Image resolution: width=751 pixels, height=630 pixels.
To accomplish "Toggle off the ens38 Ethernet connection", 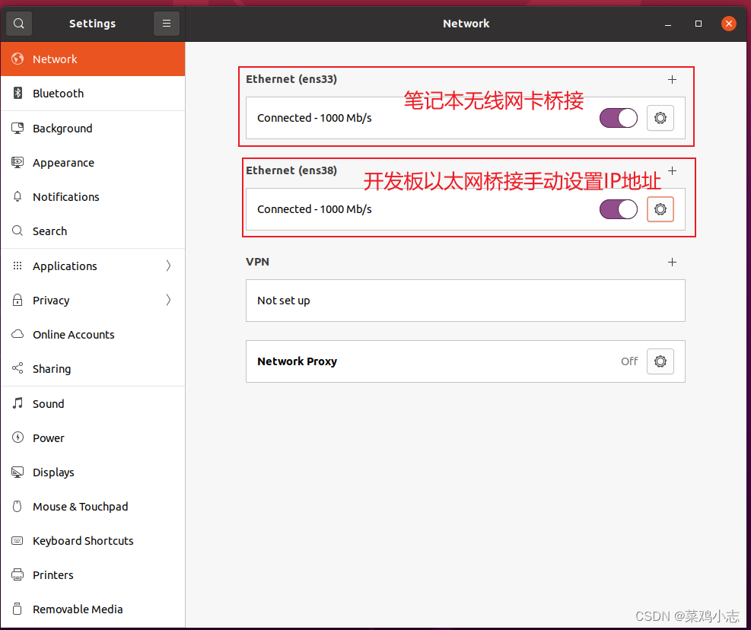I will pos(619,209).
